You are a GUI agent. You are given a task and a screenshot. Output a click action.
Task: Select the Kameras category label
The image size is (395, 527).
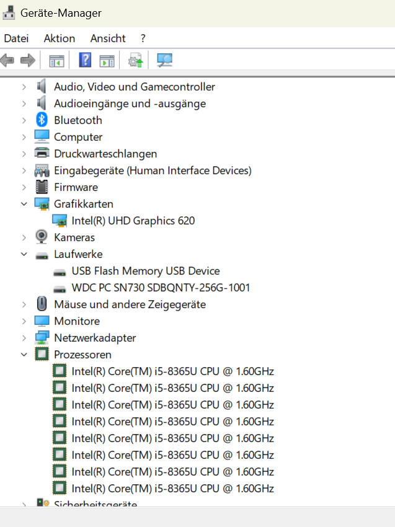74,237
